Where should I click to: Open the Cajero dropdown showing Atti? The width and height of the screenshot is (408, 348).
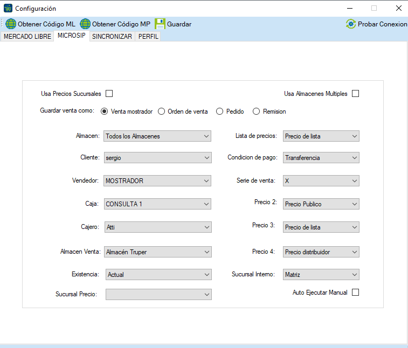pos(158,227)
